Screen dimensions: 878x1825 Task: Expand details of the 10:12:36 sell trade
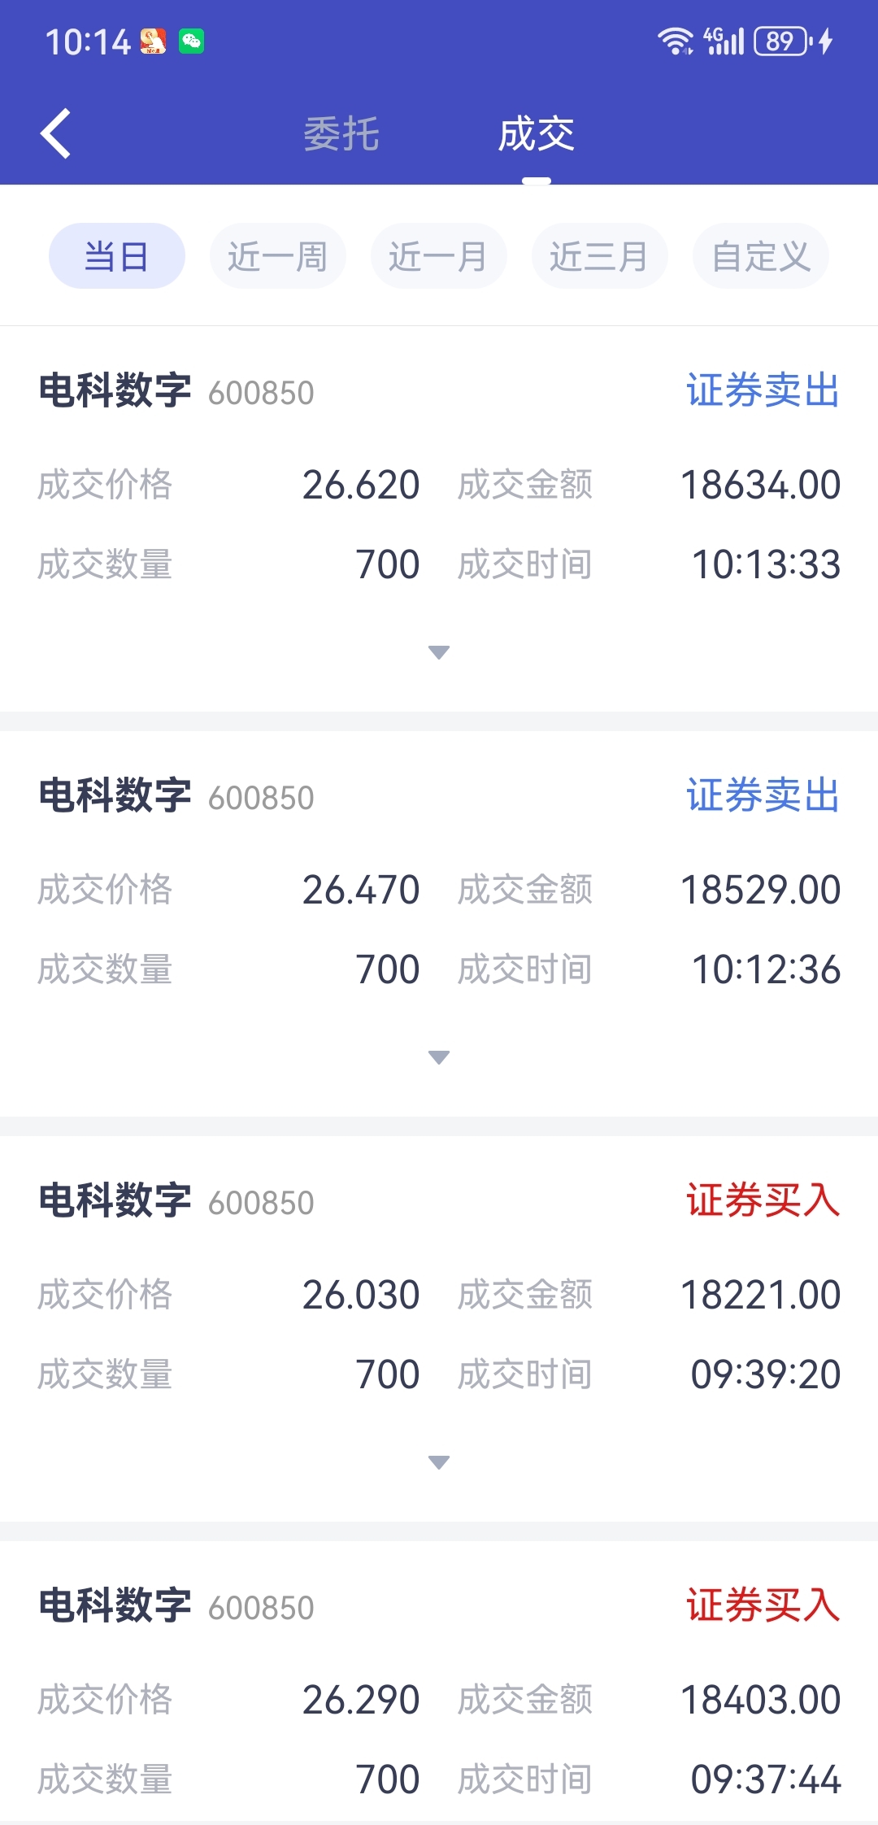pyautogui.click(x=439, y=1057)
